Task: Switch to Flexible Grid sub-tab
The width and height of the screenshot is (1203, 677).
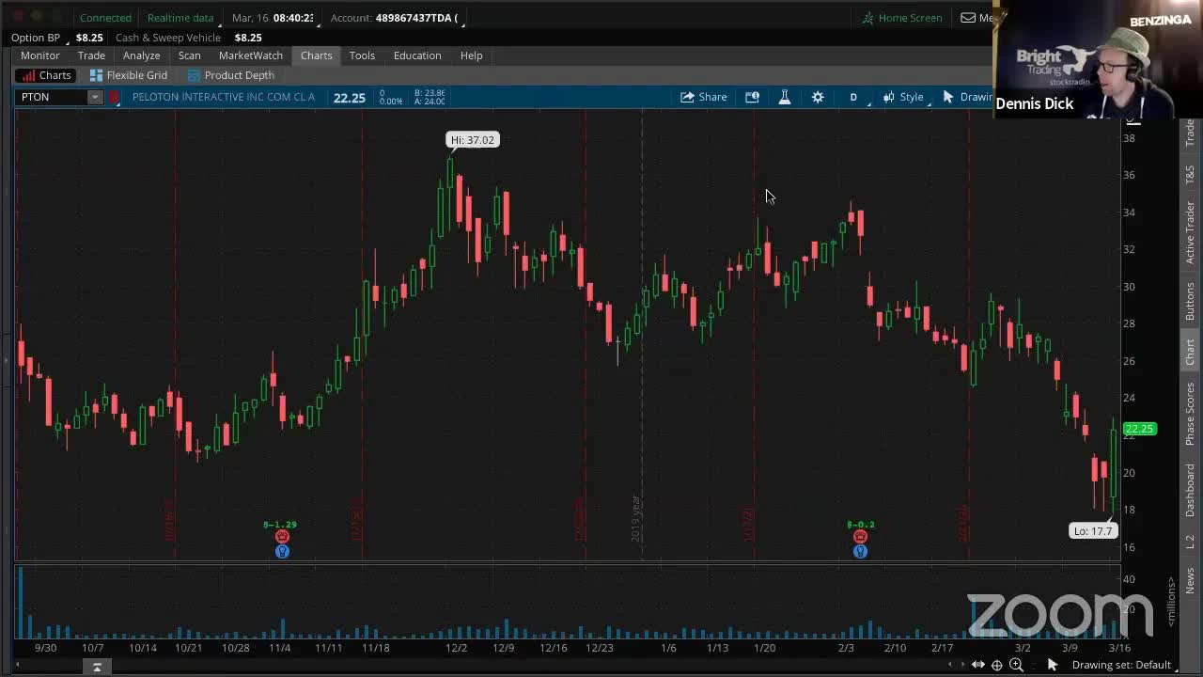Action: coord(129,75)
